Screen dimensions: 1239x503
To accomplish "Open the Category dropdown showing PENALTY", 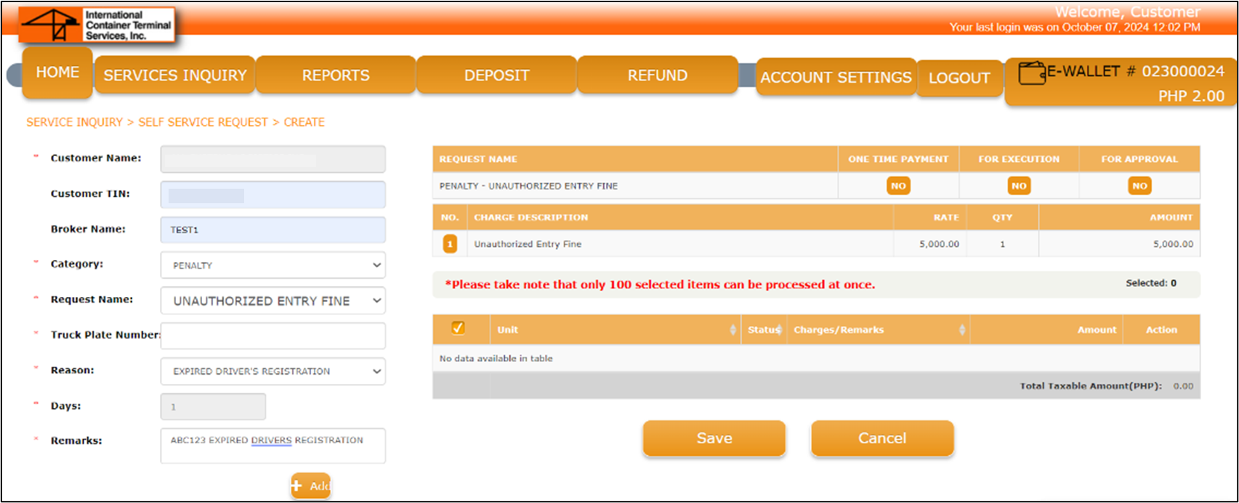I will (273, 266).
